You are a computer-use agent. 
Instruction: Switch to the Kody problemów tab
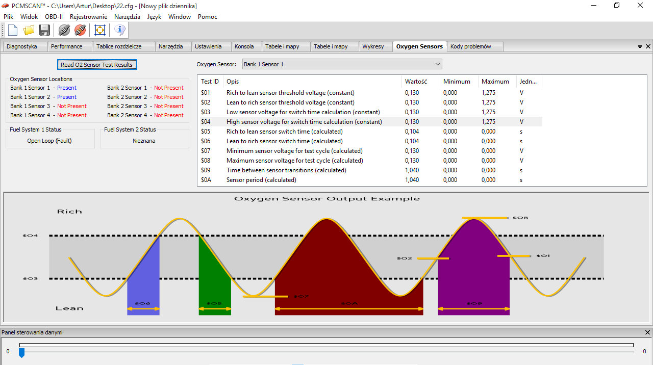(x=470, y=46)
